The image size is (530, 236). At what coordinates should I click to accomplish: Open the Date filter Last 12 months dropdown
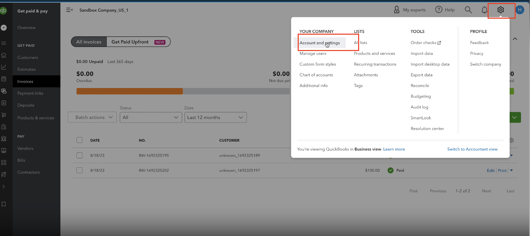click(216, 117)
